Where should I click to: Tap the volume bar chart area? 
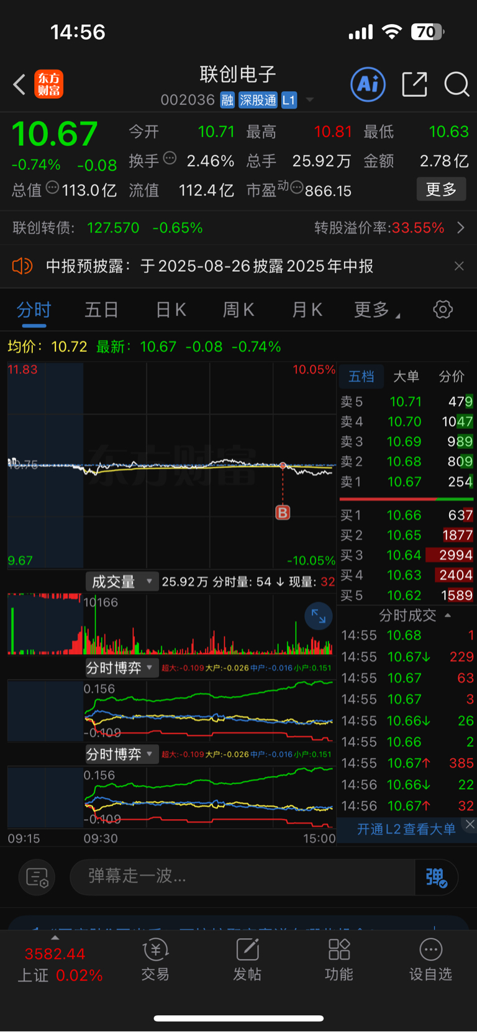click(x=171, y=624)
